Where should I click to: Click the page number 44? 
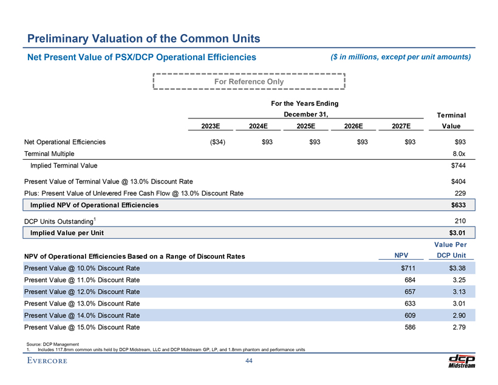[x=249, y=362]
